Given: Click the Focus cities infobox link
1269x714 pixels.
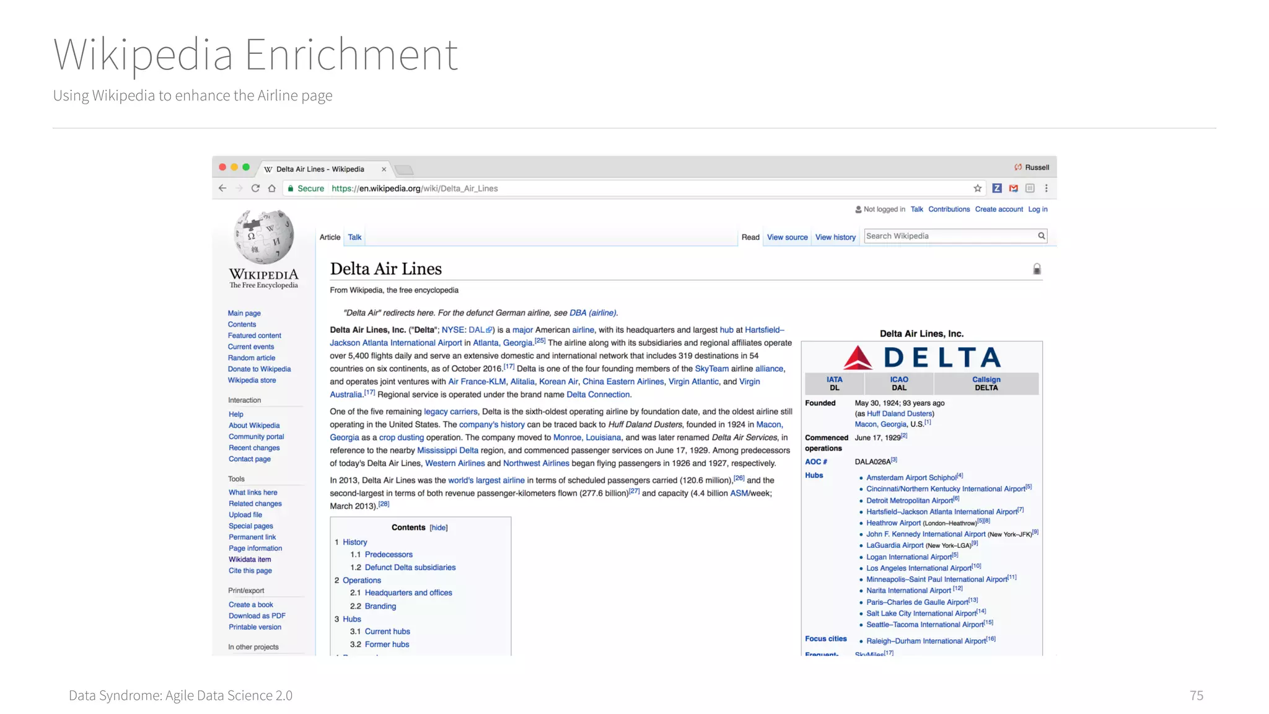Looking at the screenshot, I should 825,639.
